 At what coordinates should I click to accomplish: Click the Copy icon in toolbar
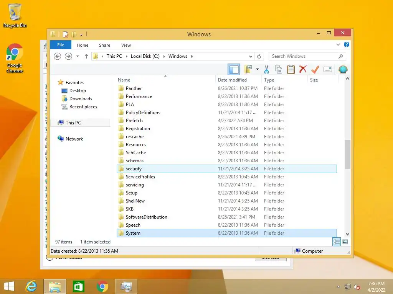pos(279,69)
